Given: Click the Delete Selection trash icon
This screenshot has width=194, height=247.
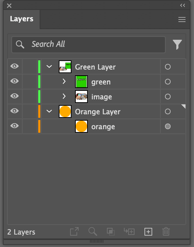Looking at the screenshot, I should [166, 231].
